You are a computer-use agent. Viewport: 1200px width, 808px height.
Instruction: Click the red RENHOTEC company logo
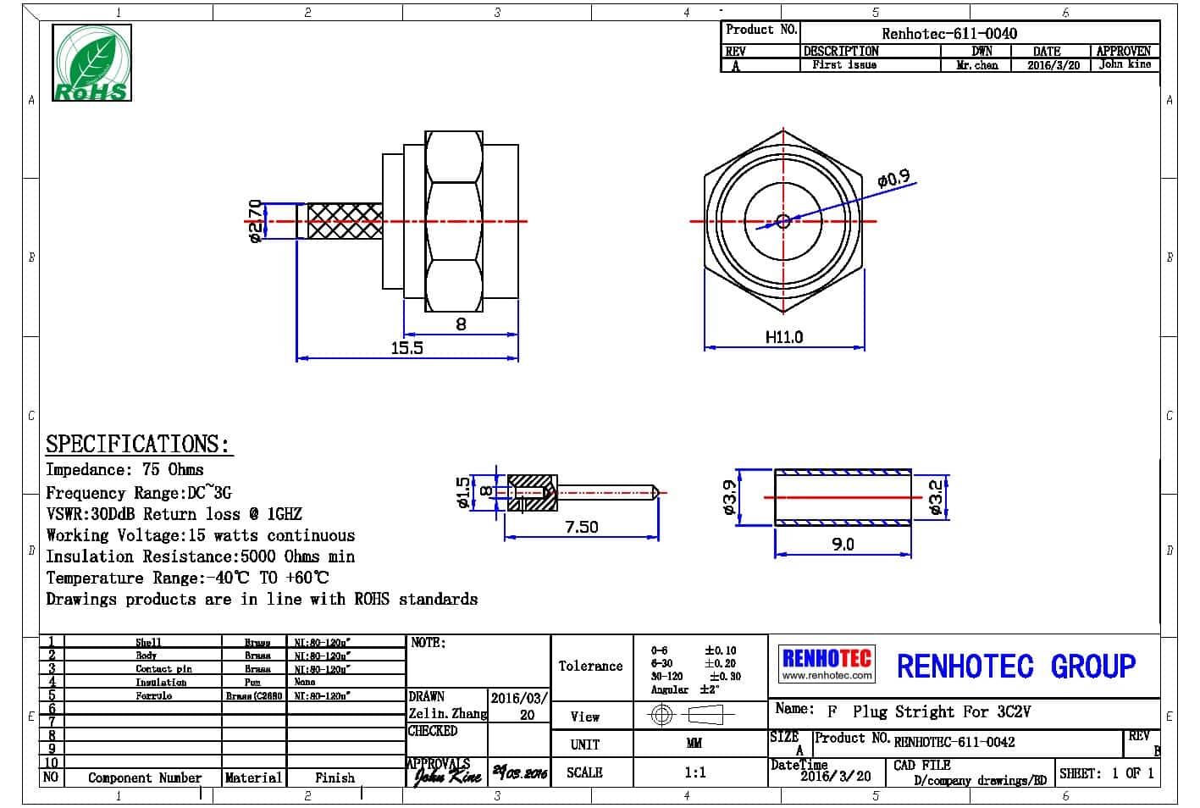pos(826,658)
